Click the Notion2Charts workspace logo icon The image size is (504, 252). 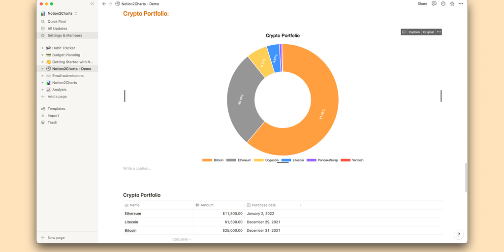pos(43,13)
